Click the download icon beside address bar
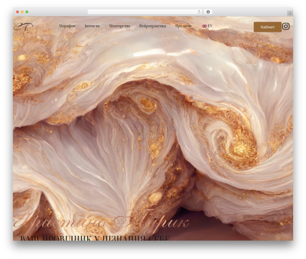This screenshot has width=306, height=259. pyautogui.click(x=208, y=12)
